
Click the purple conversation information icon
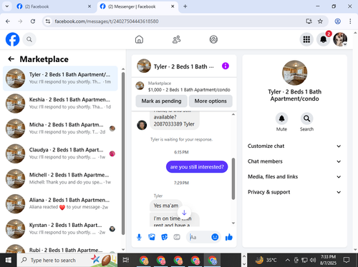coord(226,66)
